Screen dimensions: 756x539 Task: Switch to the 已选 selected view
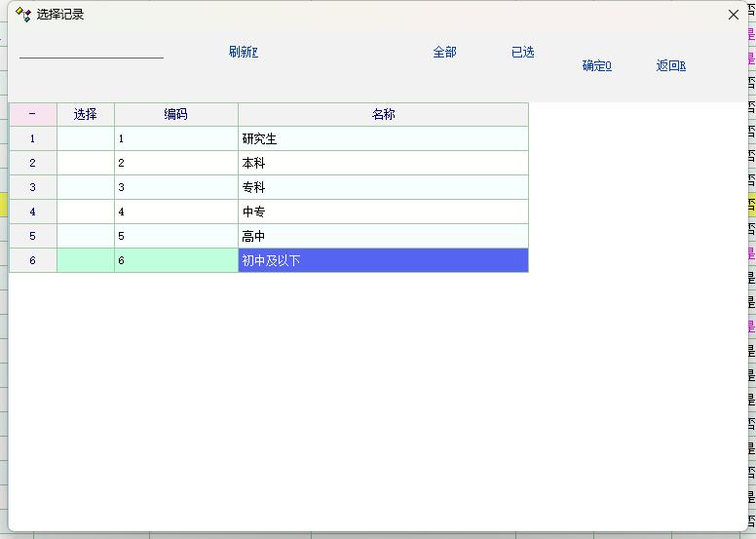[523, 53]
